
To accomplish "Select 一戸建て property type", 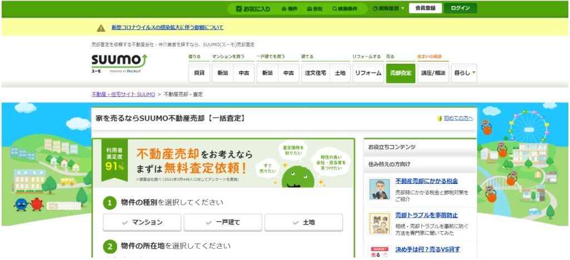I will point(223,222).
